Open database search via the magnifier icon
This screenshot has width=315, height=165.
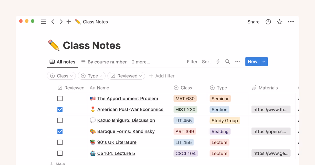coord(227,62)
